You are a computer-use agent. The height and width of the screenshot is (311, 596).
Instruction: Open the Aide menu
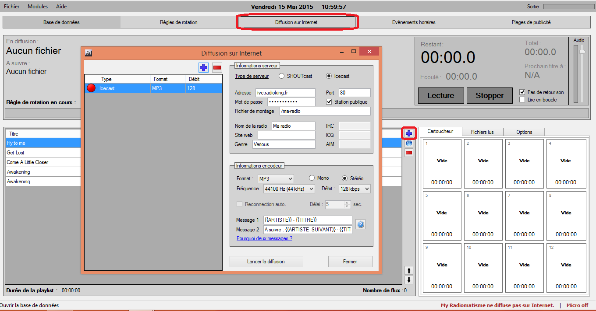click(x=61, y=7)
